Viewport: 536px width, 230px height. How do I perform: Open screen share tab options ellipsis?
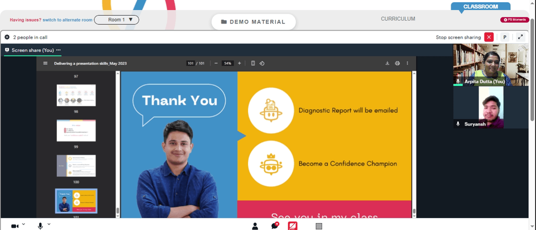(58, 50)
